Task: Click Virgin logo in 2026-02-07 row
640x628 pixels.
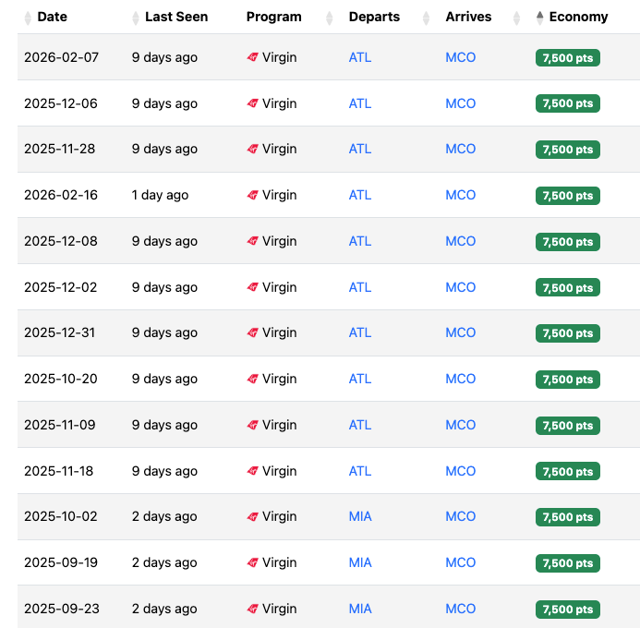Action: (253, 57)
